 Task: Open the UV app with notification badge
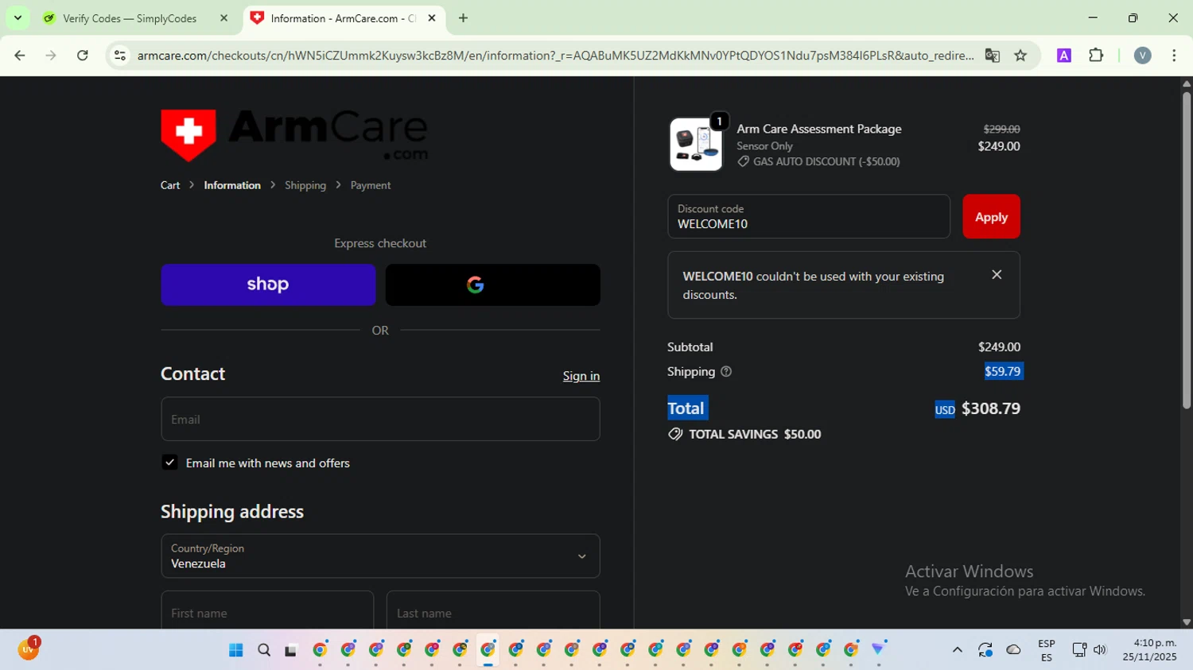(29, 649)
